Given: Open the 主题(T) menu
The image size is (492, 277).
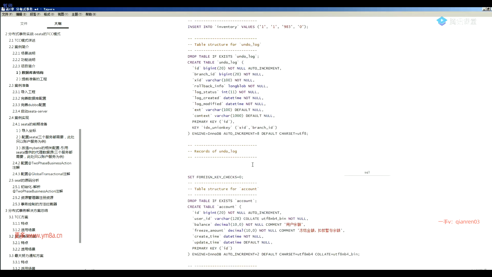Looking at the screenshot, I should (77, 14).
